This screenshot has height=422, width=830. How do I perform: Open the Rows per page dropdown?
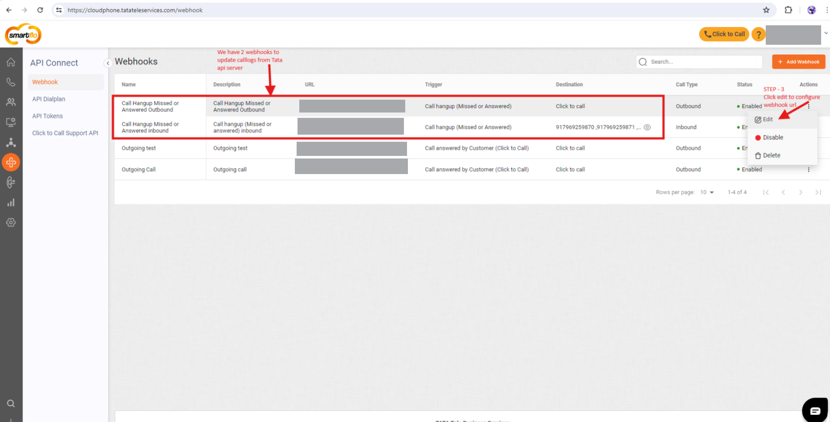point(707,192)
